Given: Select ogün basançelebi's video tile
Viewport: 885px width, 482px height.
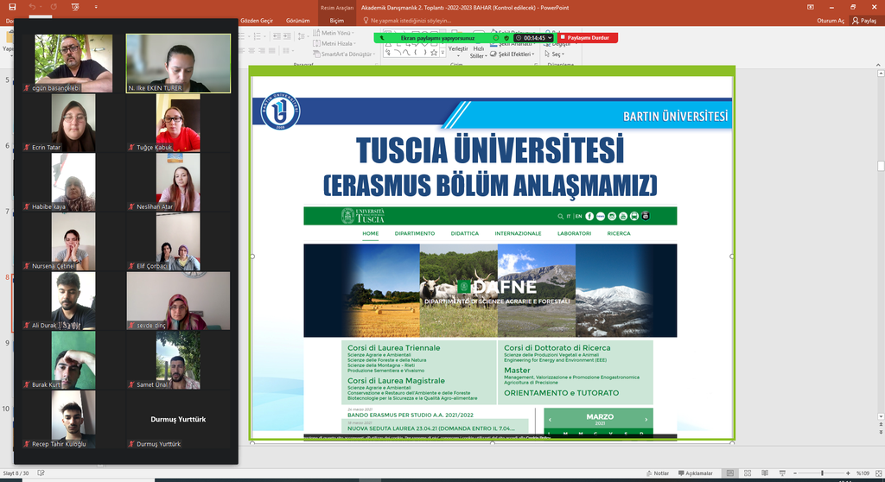Looking at the screenshot, I should point(73,63).
